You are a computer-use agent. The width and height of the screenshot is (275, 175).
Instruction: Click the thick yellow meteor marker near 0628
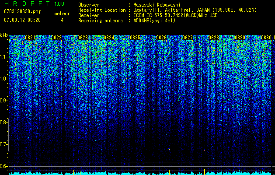[205, 171]
